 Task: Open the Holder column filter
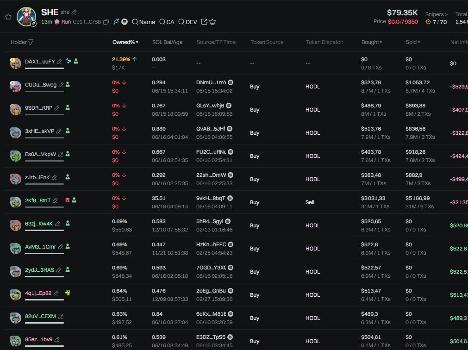[x=31, y=42]
